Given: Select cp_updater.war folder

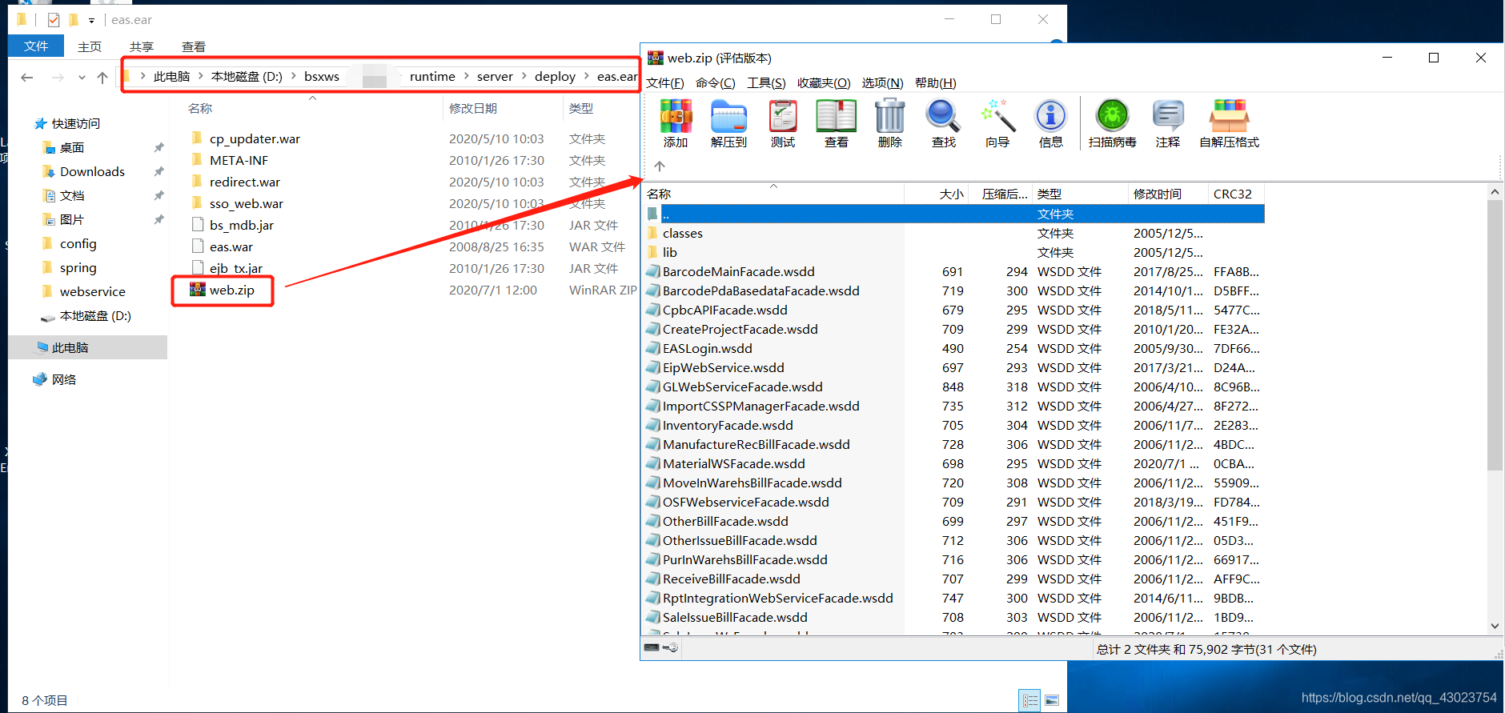Looking at the screenshot, I should tap(255, 138).
